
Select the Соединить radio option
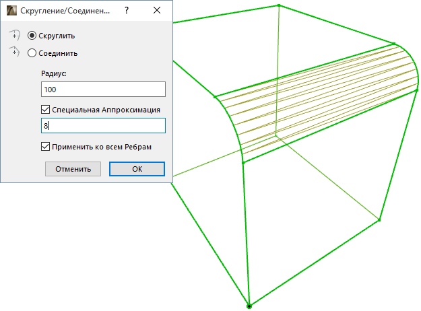point(32,53)
